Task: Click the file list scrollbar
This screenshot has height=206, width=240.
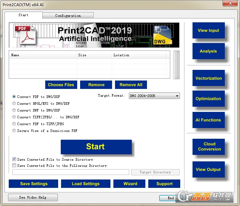Action: [176, 65]
